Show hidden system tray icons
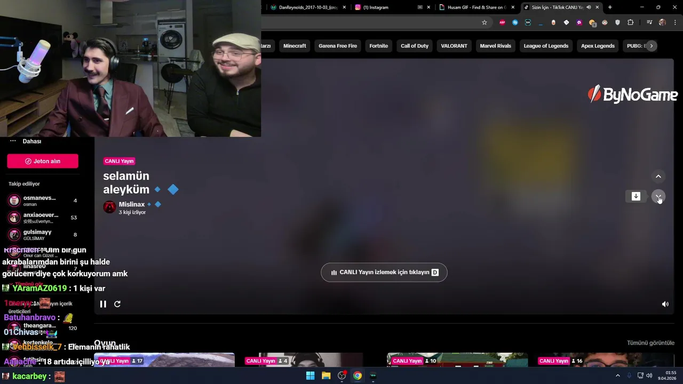Viewport: 683px width, 384px height. (618, 376)
